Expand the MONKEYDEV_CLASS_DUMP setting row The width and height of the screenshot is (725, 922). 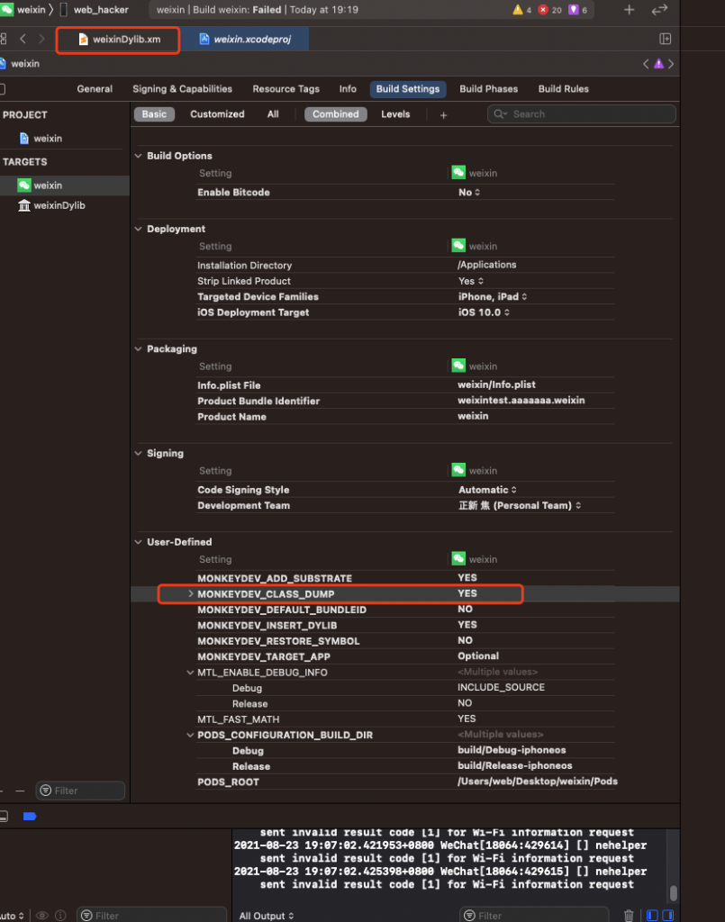click(190, 594)
